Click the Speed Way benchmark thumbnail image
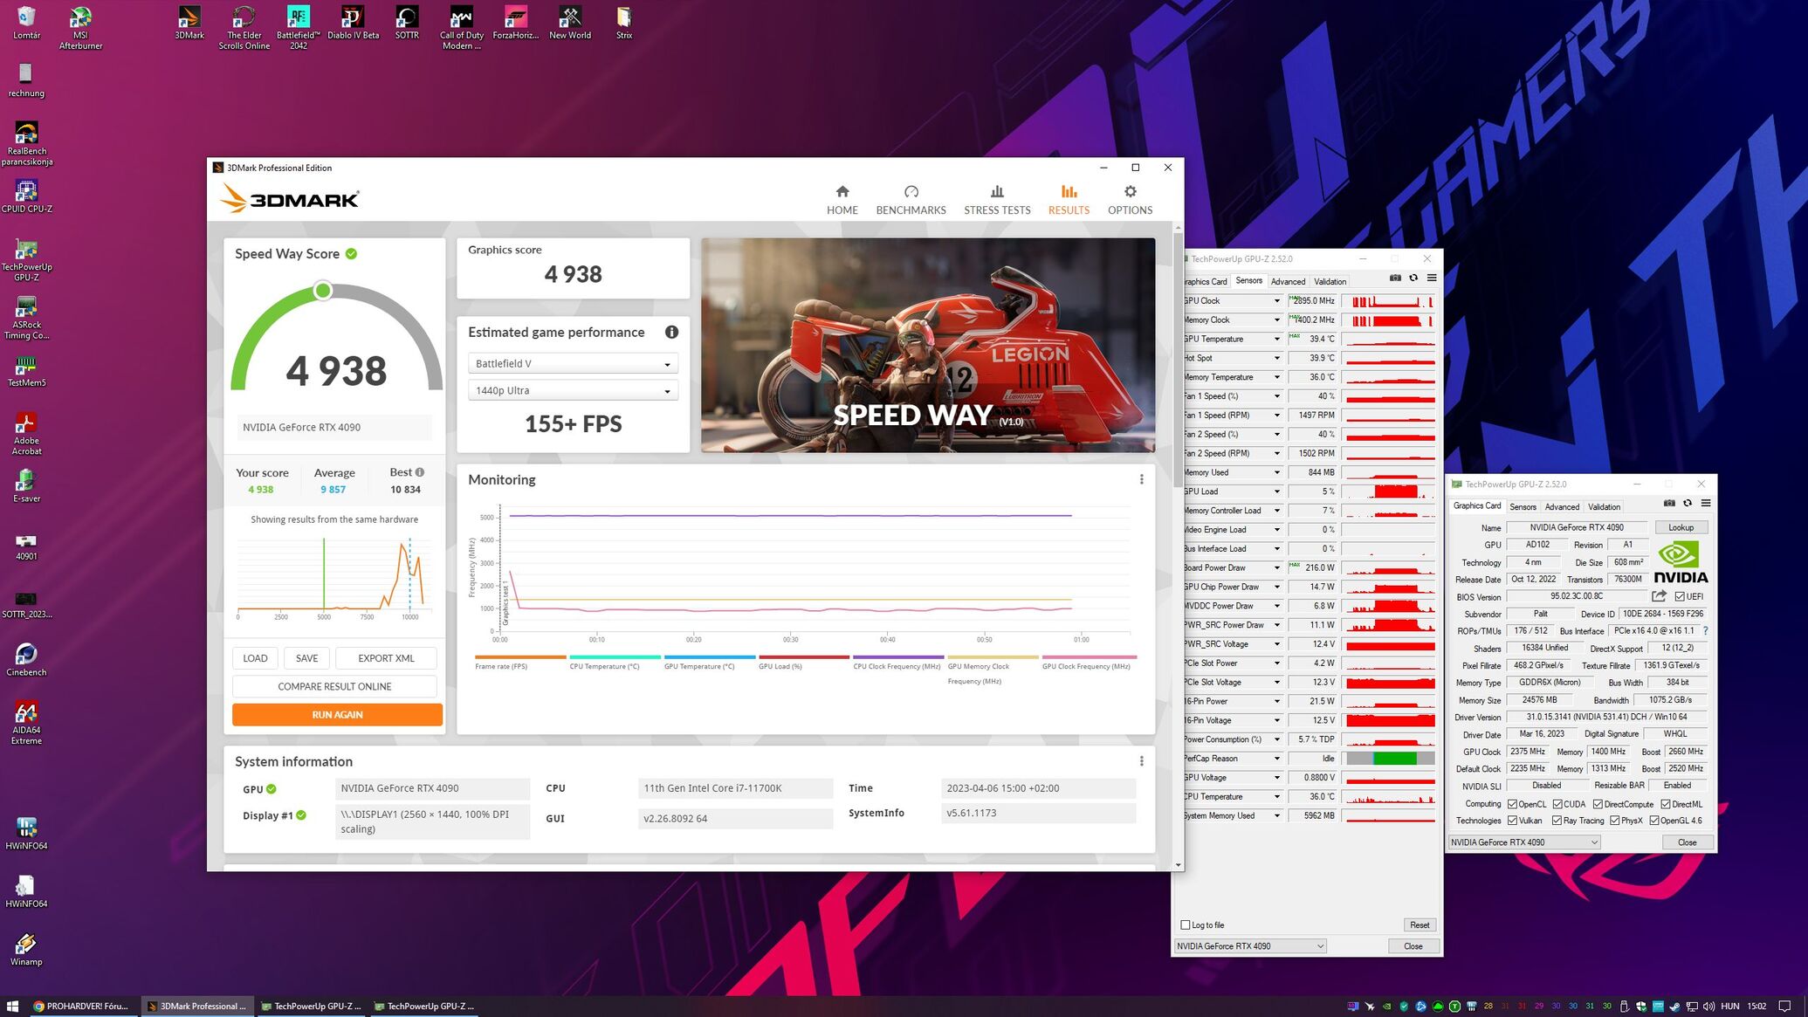 tap(928, 345)
